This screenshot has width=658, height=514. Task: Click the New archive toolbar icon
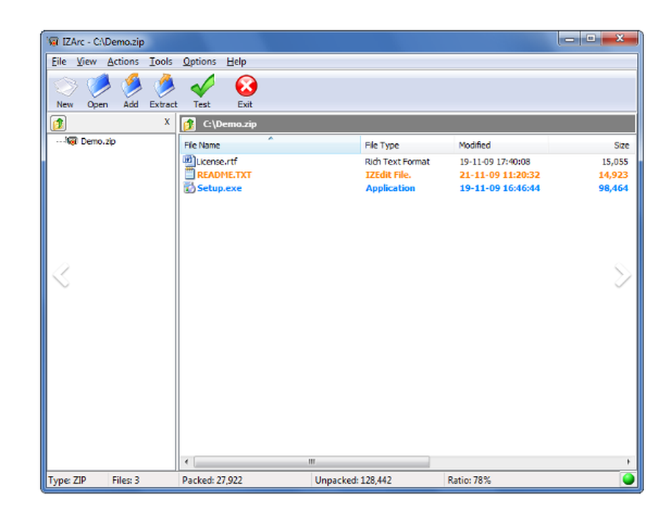tap(65, 86)
